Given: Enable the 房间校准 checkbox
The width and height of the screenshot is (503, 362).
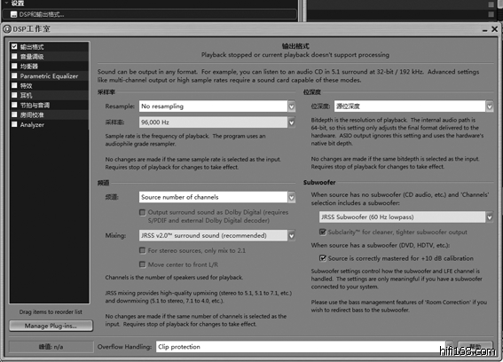Looking at the screenshot, I should (x=14, y=114).
